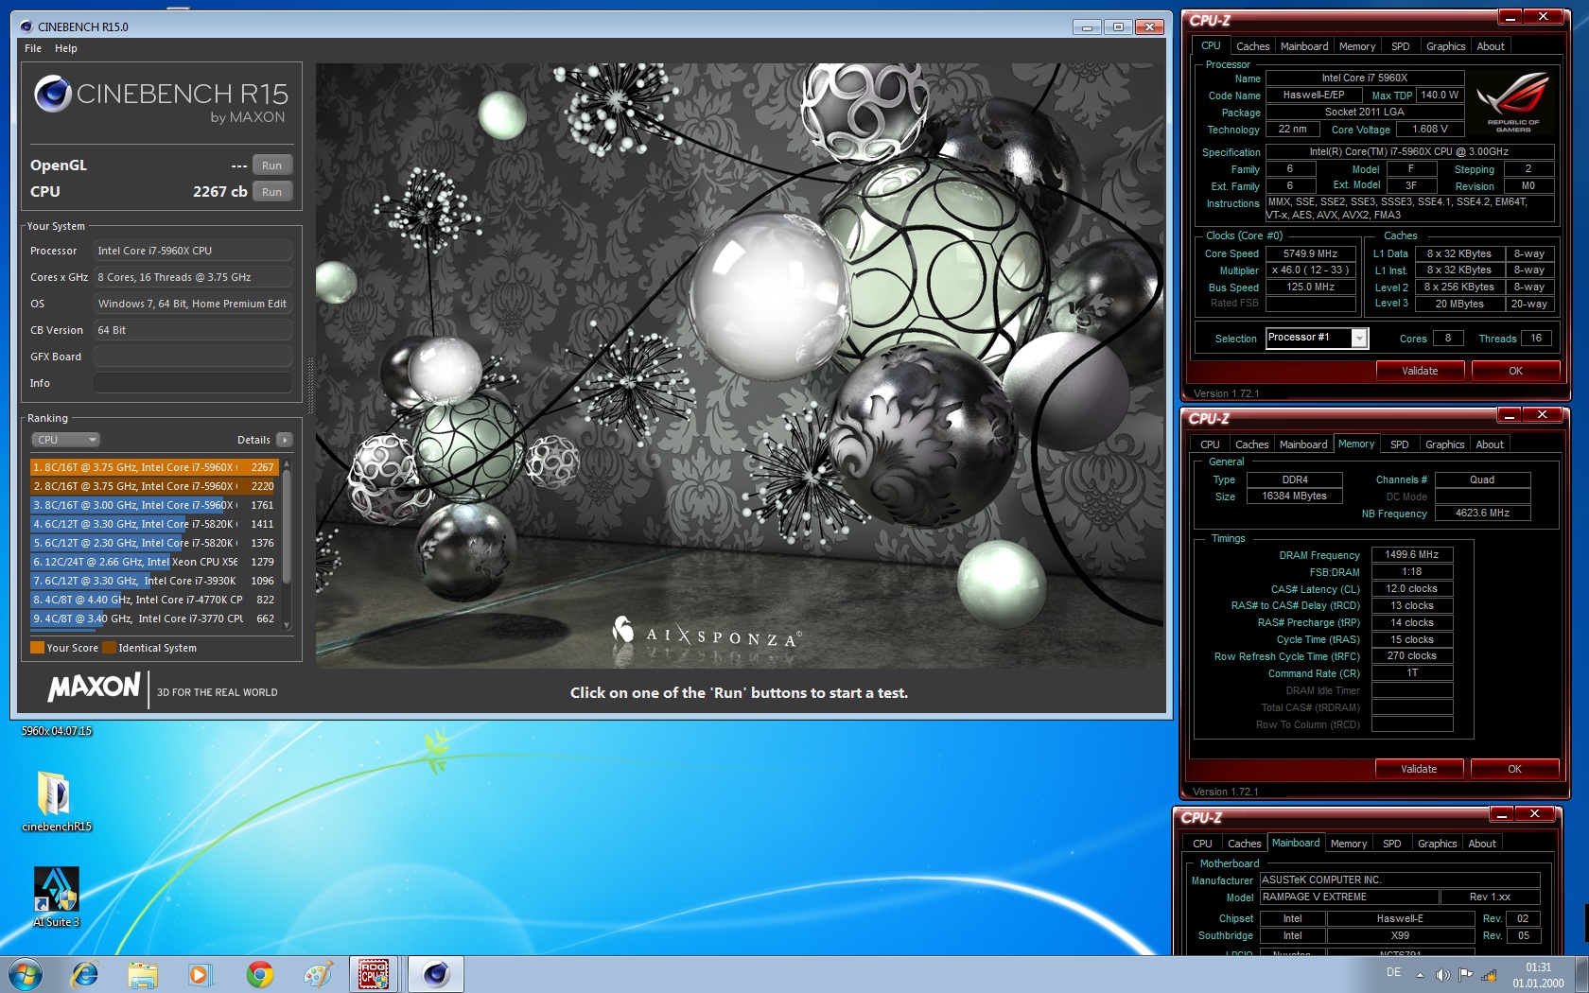1589x993 pixels.
Task: Click the GFX Board field
Action: click(x=192, y=357)
